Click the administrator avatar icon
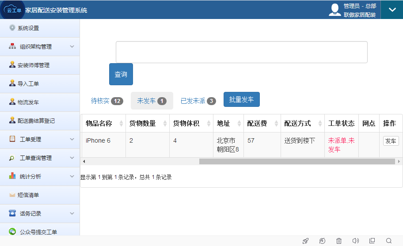 point(335,10)
